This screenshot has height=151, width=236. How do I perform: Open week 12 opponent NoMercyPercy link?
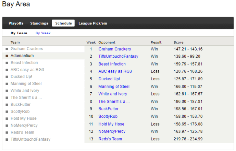pos(112,131)
